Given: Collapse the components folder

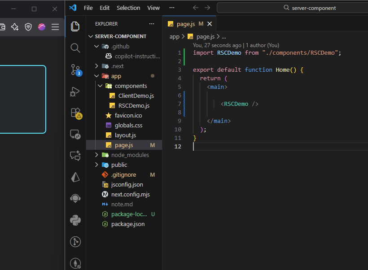Looking at the screenshot, I should pos(100,86).
